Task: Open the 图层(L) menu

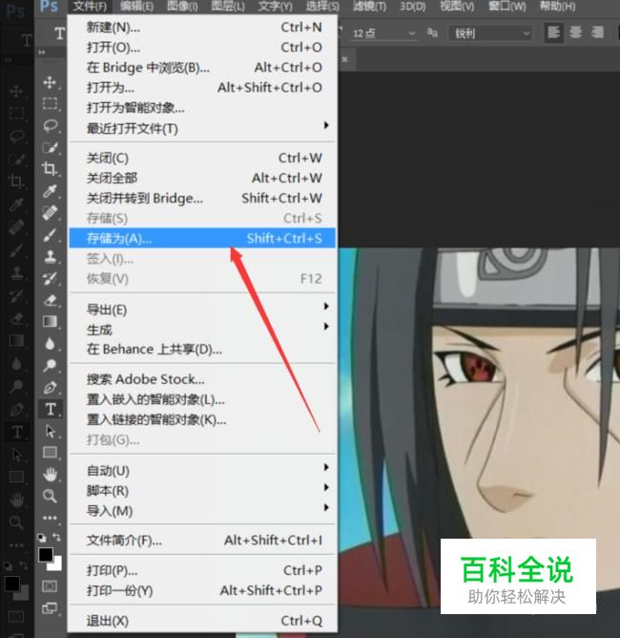Action: point(228,7)
